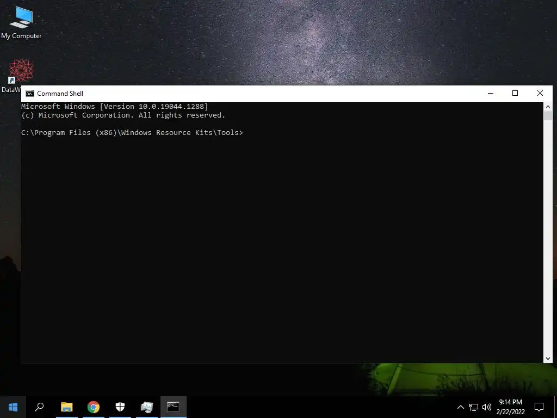The width and height of the screenshot is (557, 418).
Task: Click the Show desktop strip at taskbar end
Action: 555,407
